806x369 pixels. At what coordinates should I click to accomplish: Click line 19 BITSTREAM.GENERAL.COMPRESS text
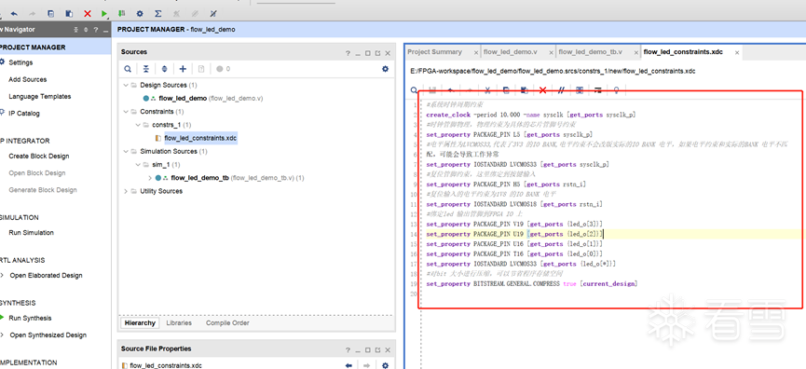(516, 283)
